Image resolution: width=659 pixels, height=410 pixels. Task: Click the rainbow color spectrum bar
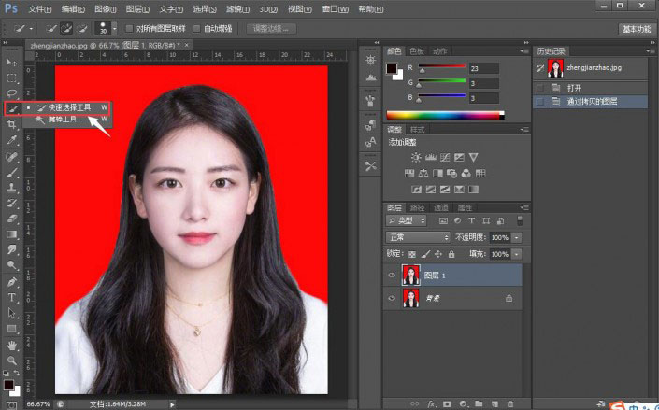coord(443,115)
